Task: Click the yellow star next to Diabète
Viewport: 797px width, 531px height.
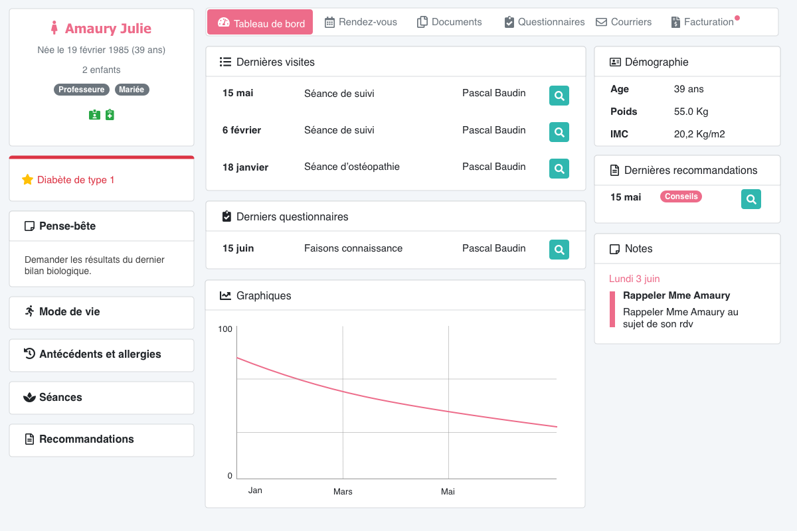Action: [x=27, y=180]
